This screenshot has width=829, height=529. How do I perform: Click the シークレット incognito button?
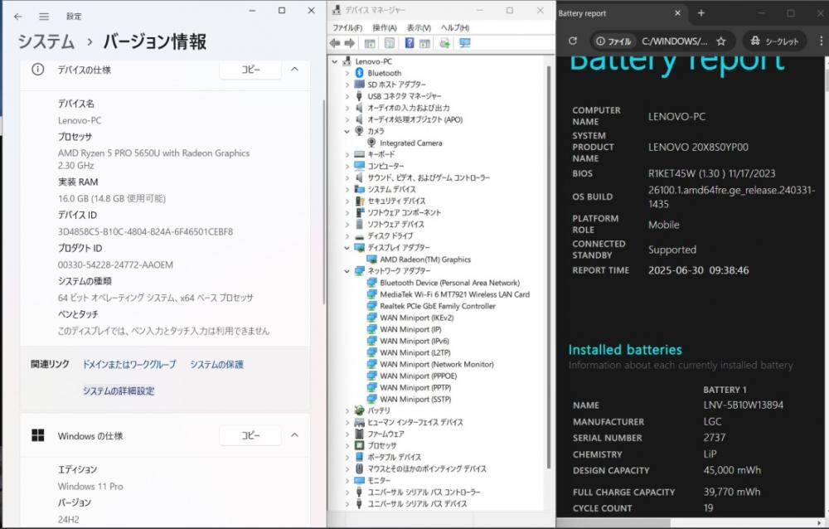coord(775,41)
